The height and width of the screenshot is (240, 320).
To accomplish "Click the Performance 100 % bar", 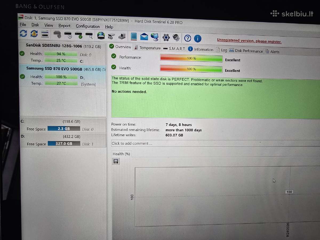I will tap(191, 58).
